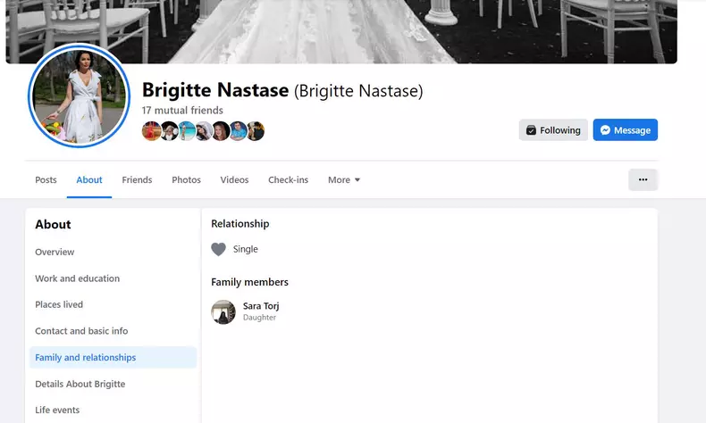Click the Message button with Messenger icon

(625, 130)
